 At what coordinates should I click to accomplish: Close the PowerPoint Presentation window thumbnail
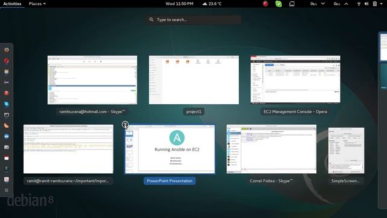(125, 125)
